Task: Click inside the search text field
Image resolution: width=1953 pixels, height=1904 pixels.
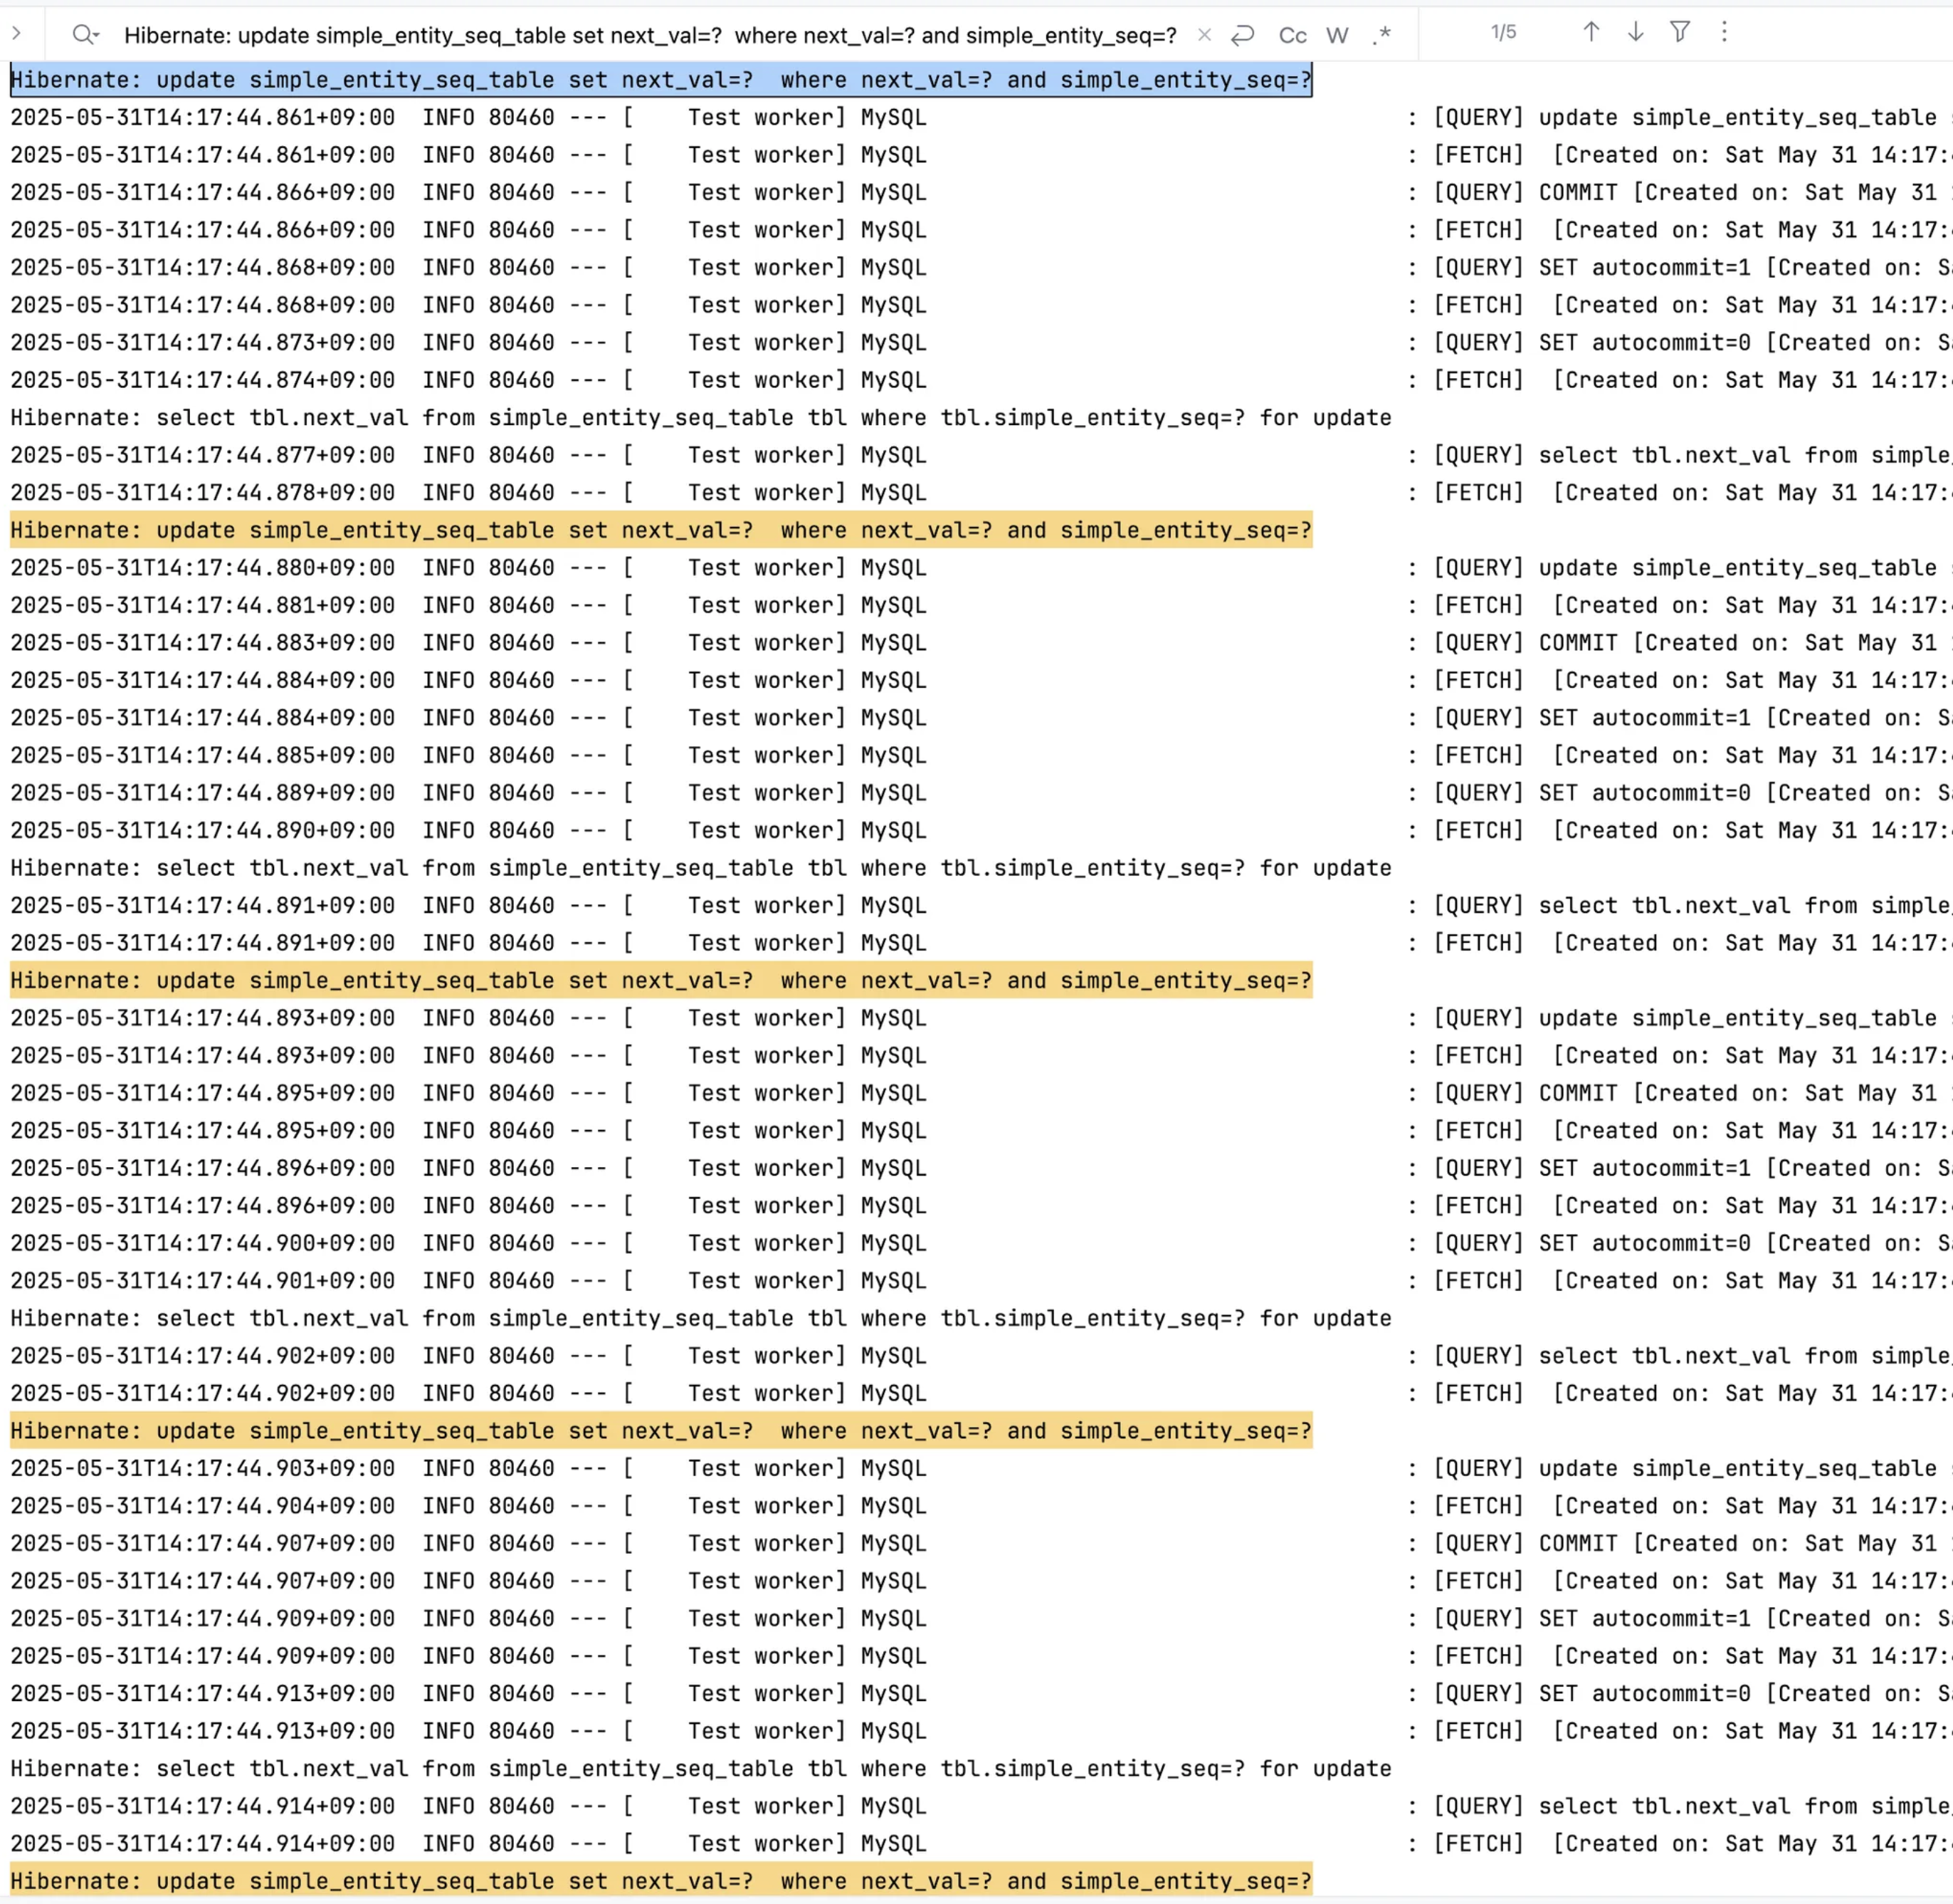Action: coord(650,36)
